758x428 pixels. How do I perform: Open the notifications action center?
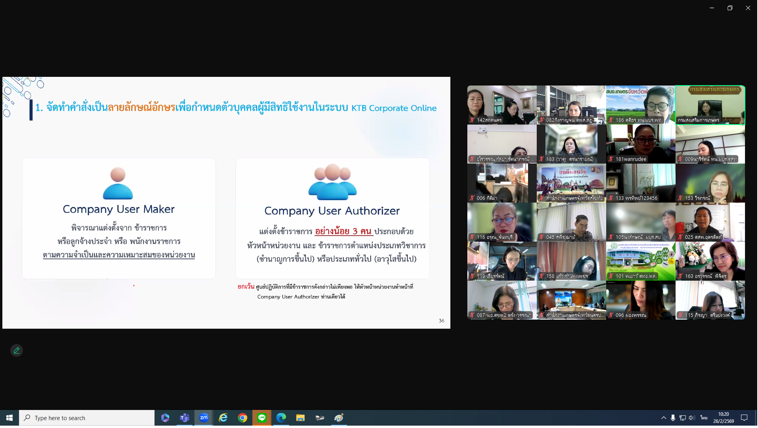(744, 418)
